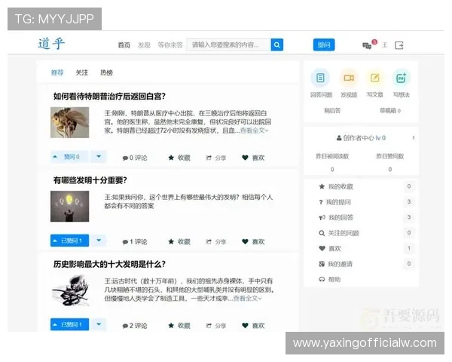Click the blue 提问 button
This screenshot has height=362, width=452.
tap(324, 44)
